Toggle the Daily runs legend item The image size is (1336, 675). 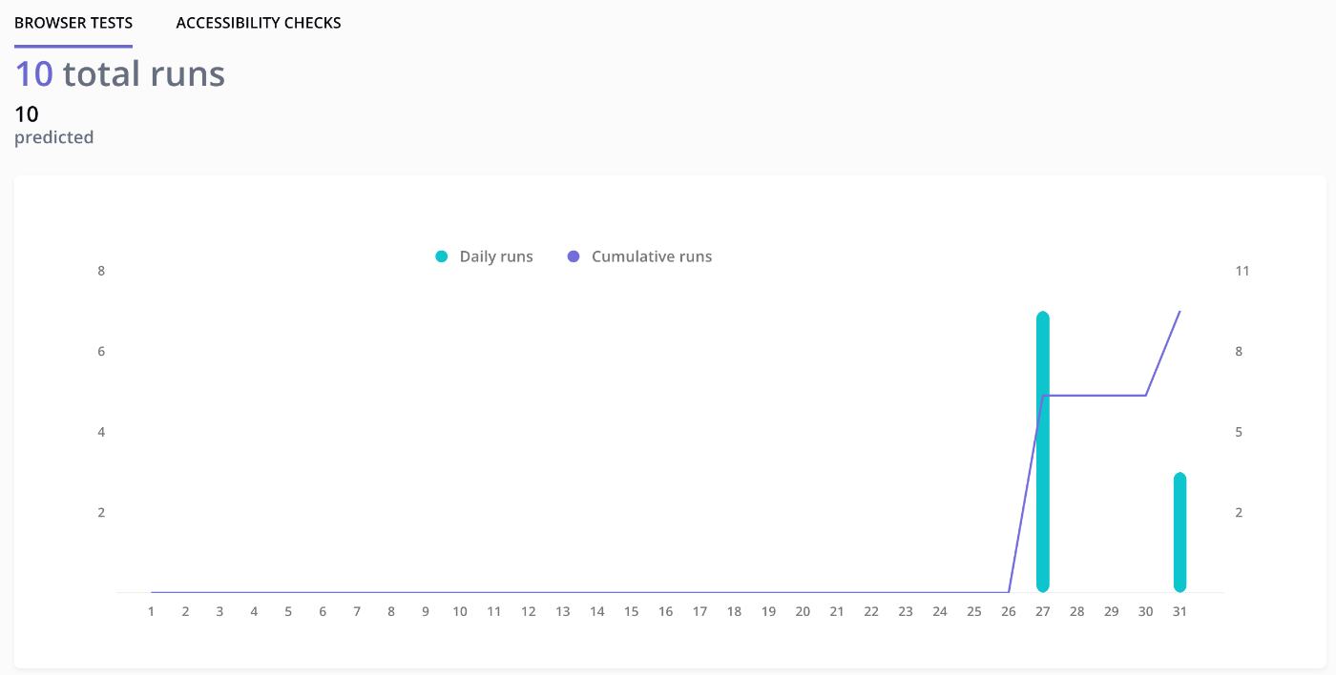point(484,256)
